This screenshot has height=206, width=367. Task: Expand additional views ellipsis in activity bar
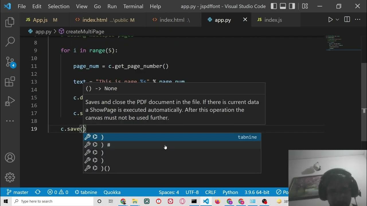10,121
